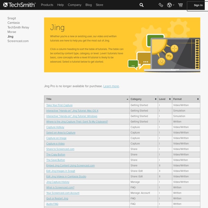Go to the Blog menu item

coord(89,5)
